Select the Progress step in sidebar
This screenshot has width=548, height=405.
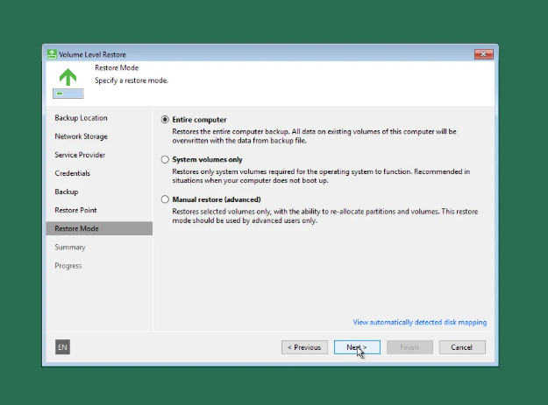[x=68, y=266]
